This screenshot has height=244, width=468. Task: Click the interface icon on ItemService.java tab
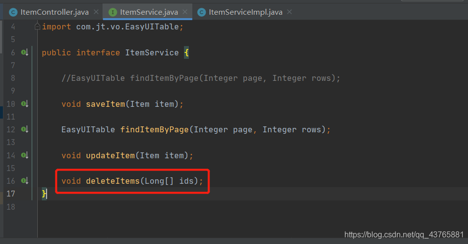click(x=113, y=12)
